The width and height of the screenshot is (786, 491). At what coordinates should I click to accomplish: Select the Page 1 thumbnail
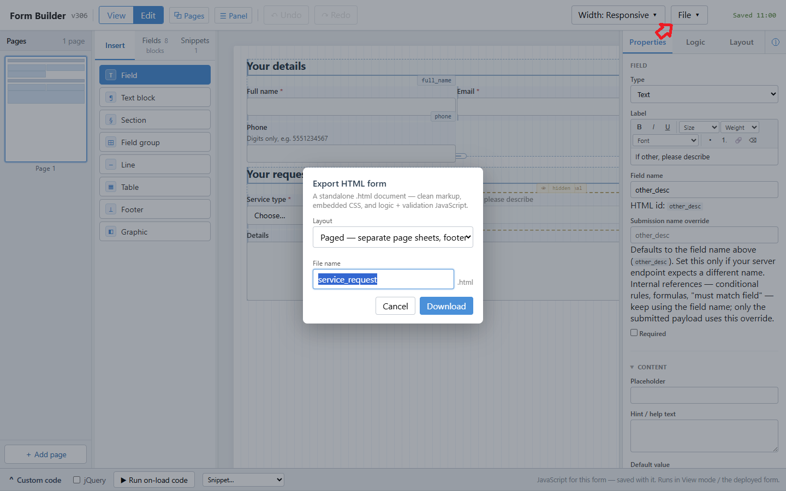tap(46, 109)
